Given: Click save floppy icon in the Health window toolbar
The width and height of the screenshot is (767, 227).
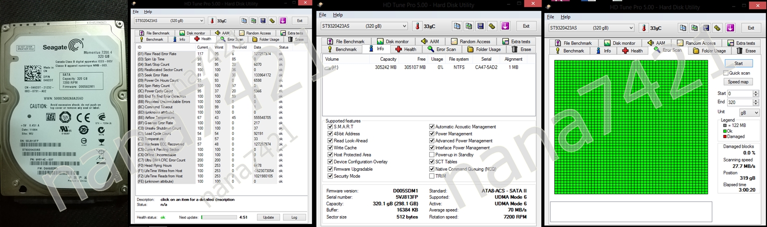Looking at the screenshot, I should tap(263, 20).
